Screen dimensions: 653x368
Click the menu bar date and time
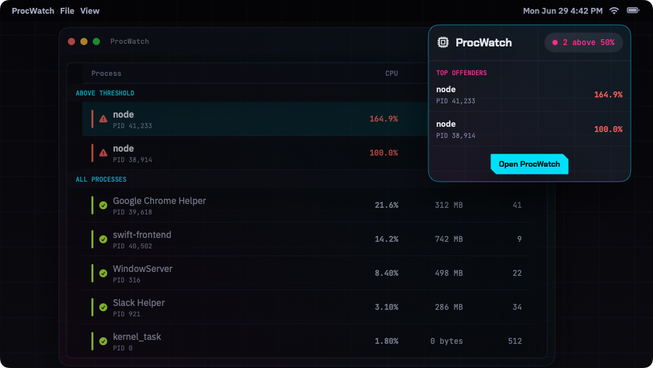pyautogui.click(x=563, y=11)
